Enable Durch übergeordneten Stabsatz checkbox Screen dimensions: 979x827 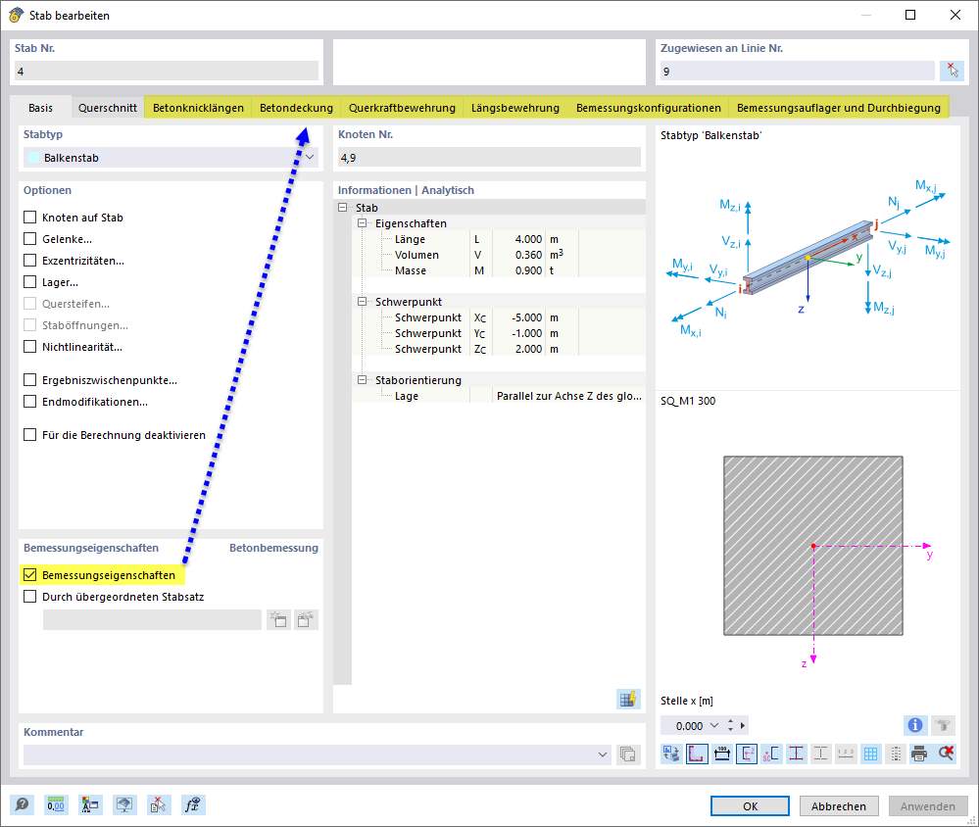30,597
